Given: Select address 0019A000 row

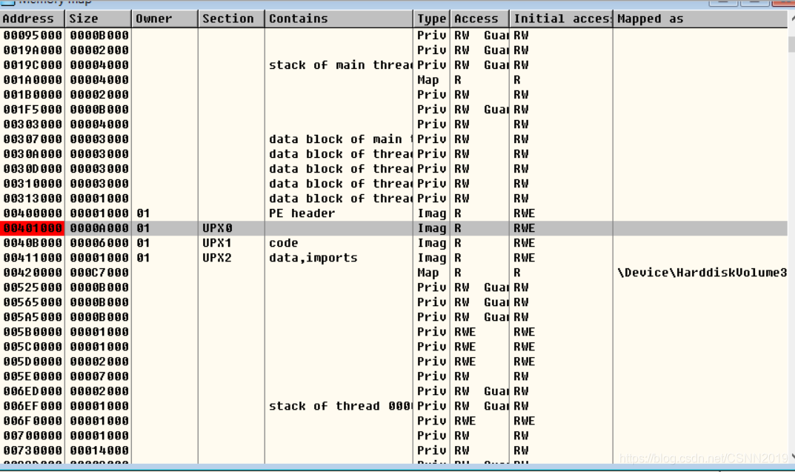Looking at the screenshot, I should click(x=394, y=50).
